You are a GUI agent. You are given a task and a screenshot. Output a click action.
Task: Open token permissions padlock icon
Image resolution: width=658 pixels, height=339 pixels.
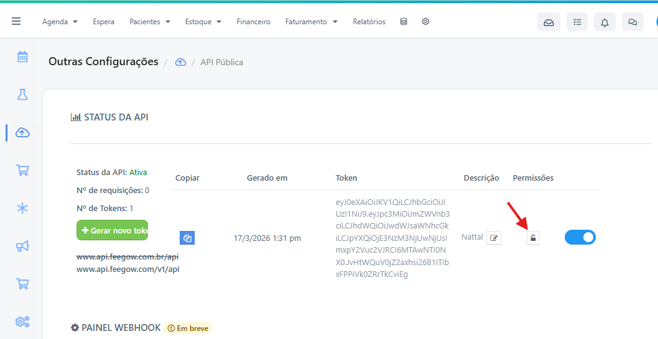point(533,238)
